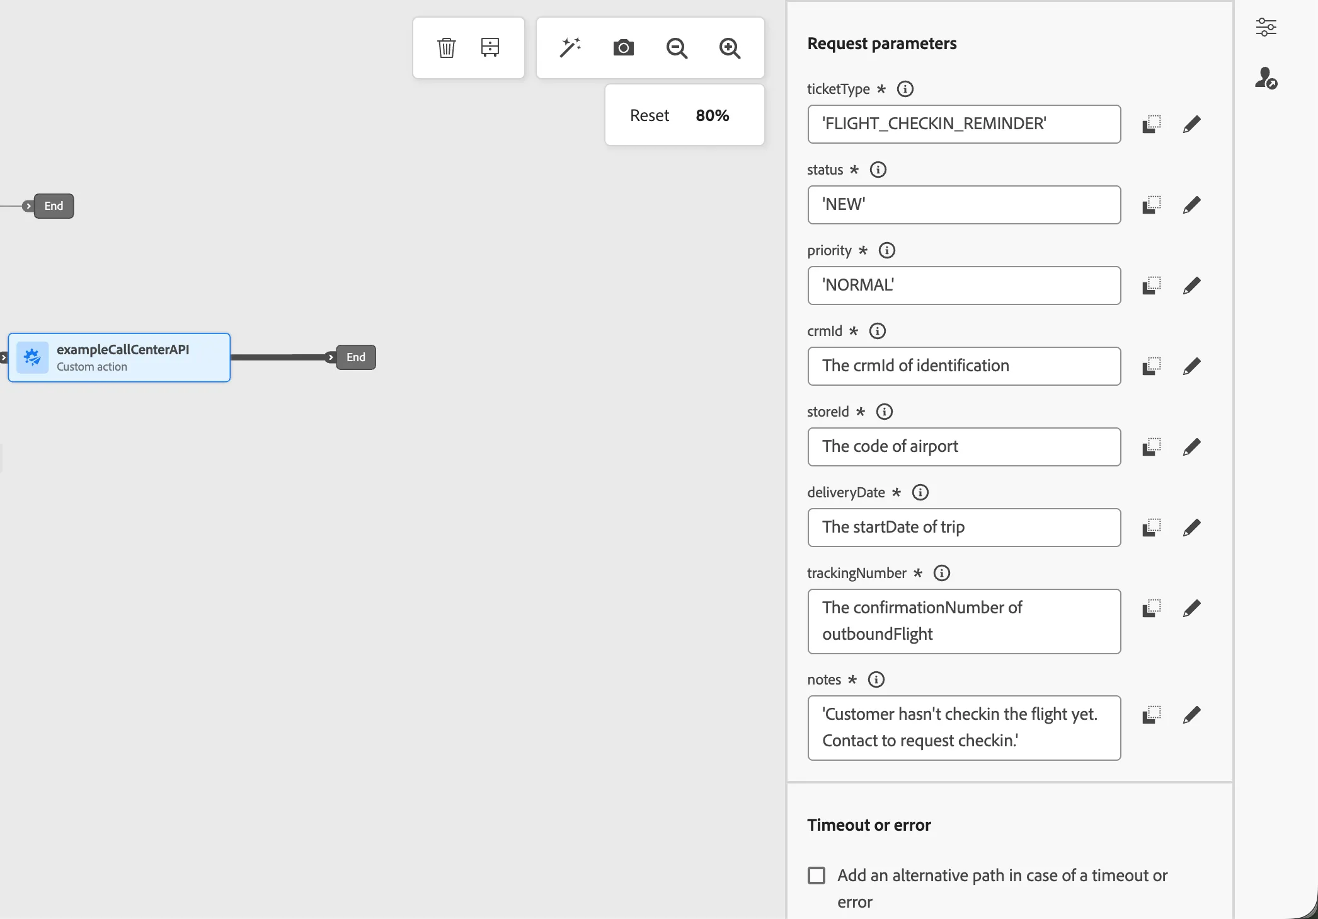Click the 'NEW' status input field

(x=964, y=205)
